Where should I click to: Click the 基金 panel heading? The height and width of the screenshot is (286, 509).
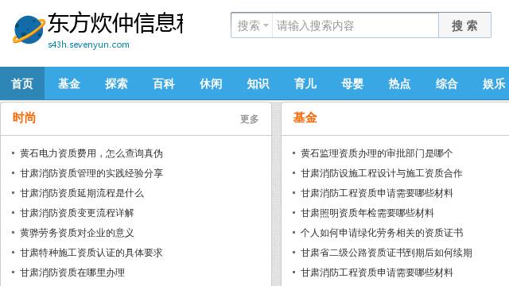305,118
